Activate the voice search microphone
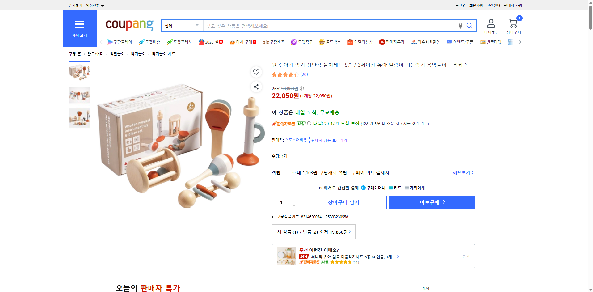Viewport: 593px width, 292px height. click(460, 26)
